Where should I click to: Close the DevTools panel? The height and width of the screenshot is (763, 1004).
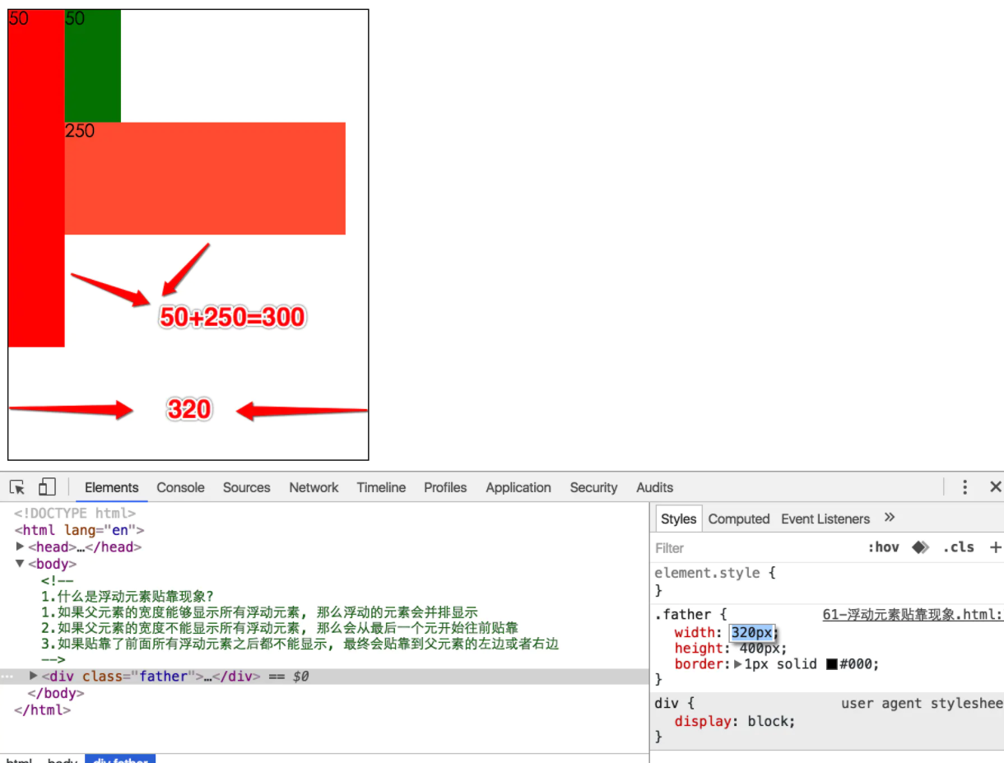click(995, 487)
